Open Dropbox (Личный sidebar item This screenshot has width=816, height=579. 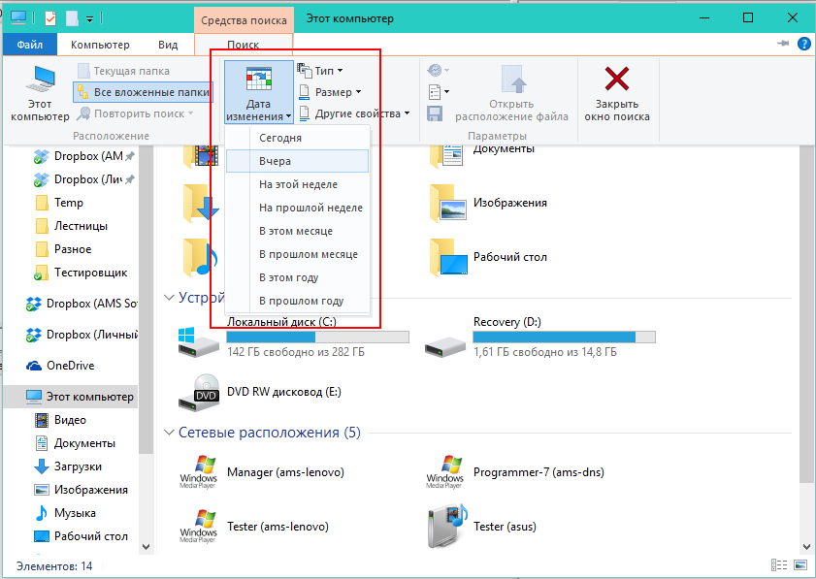tap(82, 335)
